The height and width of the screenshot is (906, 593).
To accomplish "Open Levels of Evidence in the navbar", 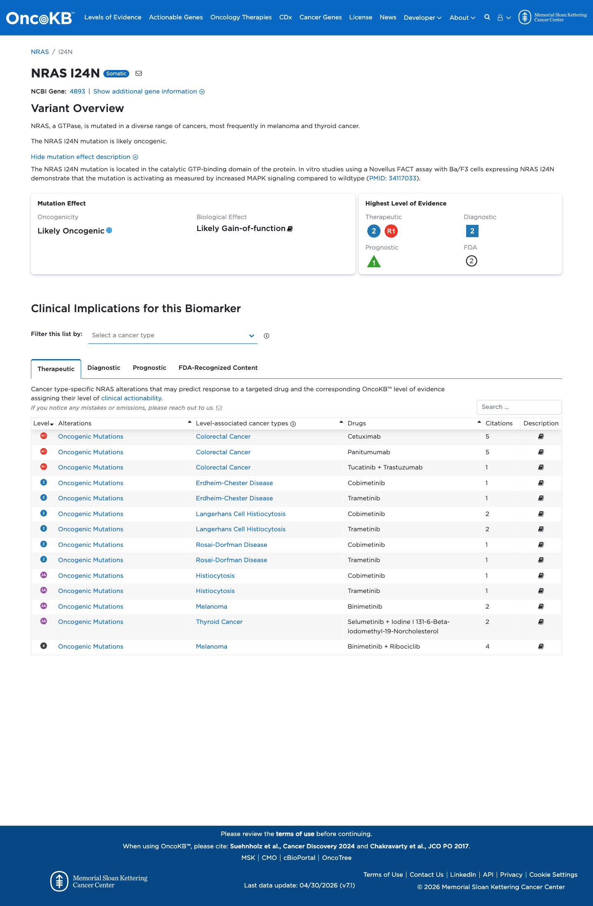I will click(113, 17).
